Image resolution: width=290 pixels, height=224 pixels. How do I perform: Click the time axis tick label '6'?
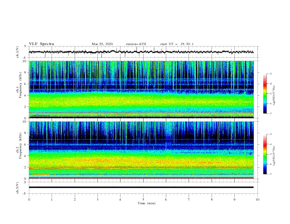(x=166, y=199)
